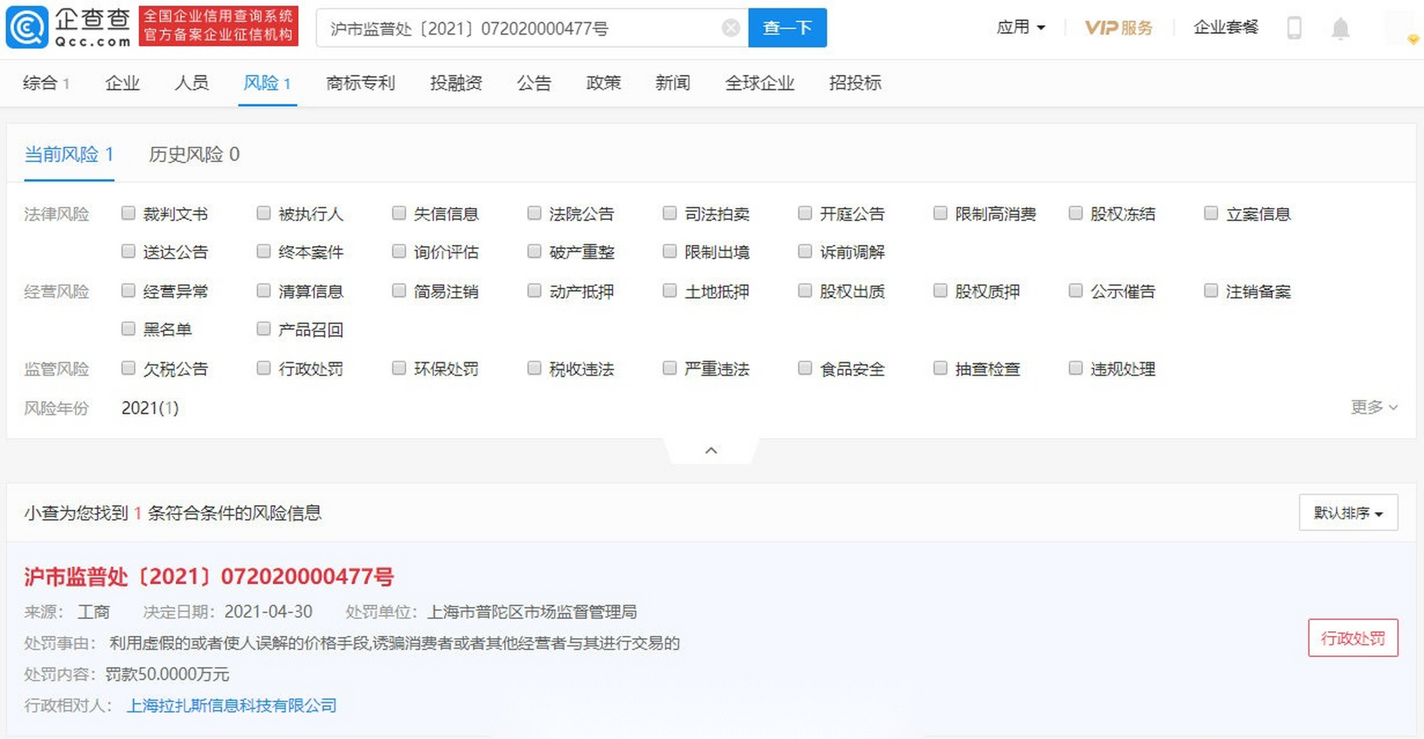
Task: Click the 查一下 search button
Action: pyautogui.click(x=787, y=28)
